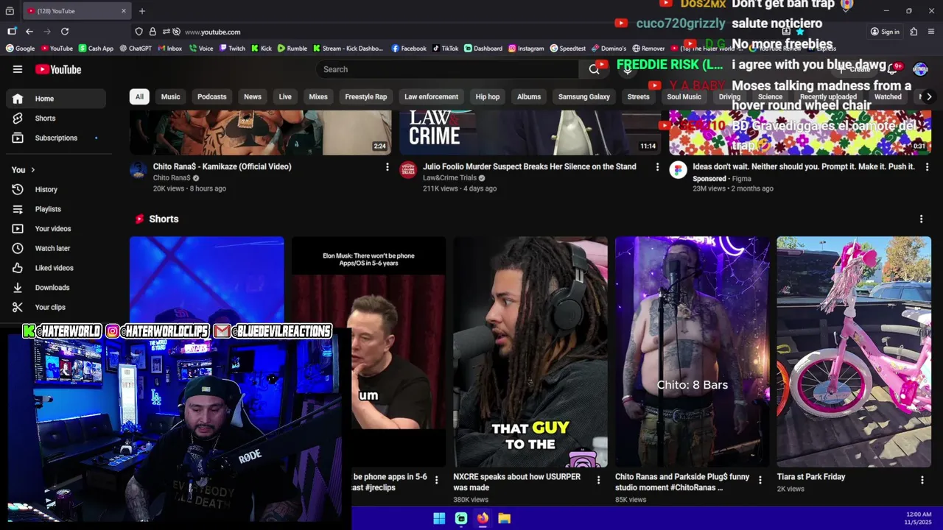Select the Law enforcement filter chip
The image size is (943, 530).
click(431, 96)
